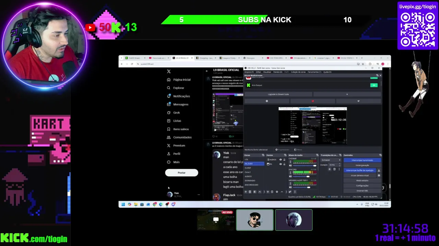Open CHORME channel options menu dots
439x246 pixels.
(290, 162)
